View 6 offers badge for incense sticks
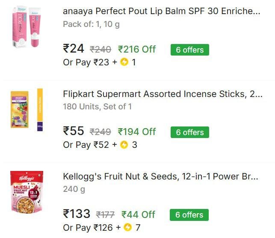The height and width of the screenshot is (238, 275). [x=189, y=132]
